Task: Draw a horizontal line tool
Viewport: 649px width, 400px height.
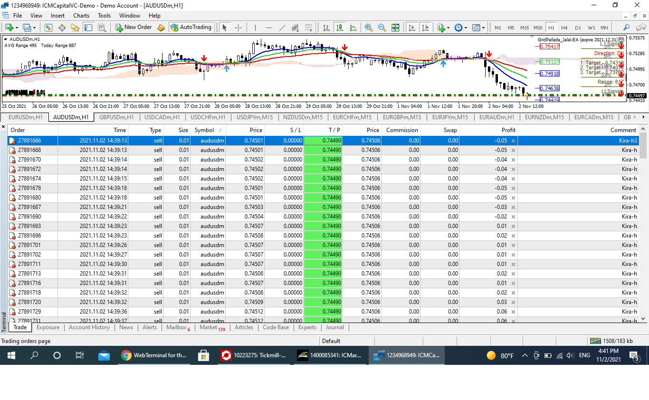Action: pos(269,28)
